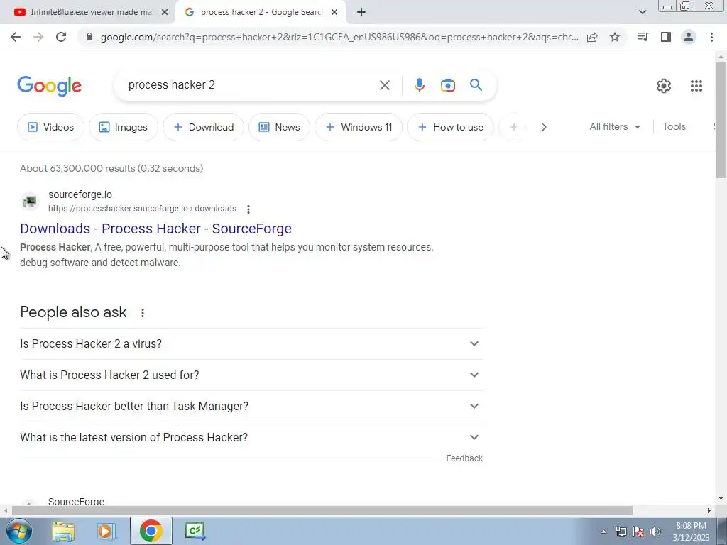727x545 pixels.
Task: Open a new browser tab
Action: tap(361, 13)
